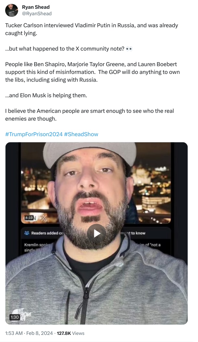Click the Readers added context people icon

(27, 233)
